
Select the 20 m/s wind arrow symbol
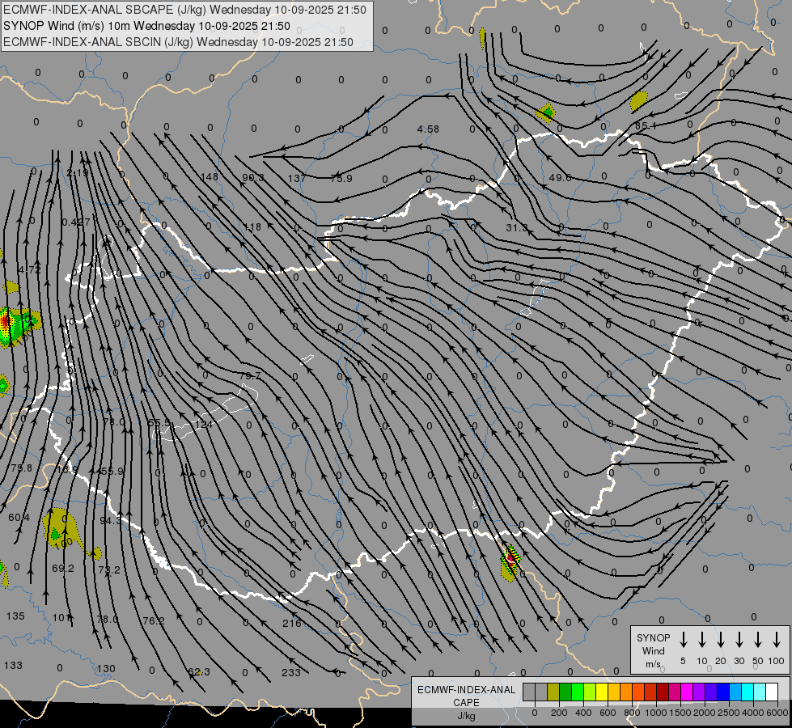coord(720,640)
